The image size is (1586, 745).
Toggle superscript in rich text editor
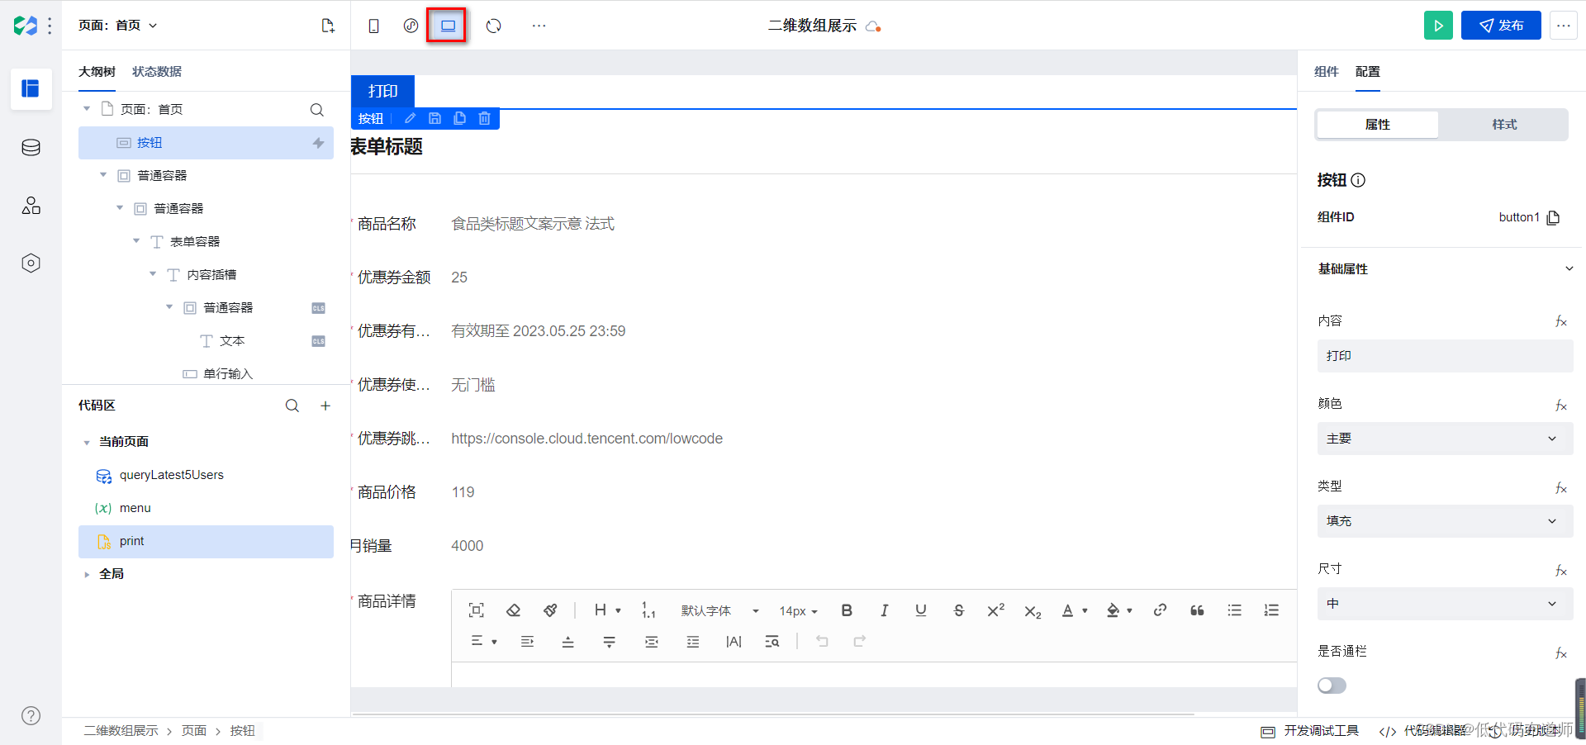995,610
